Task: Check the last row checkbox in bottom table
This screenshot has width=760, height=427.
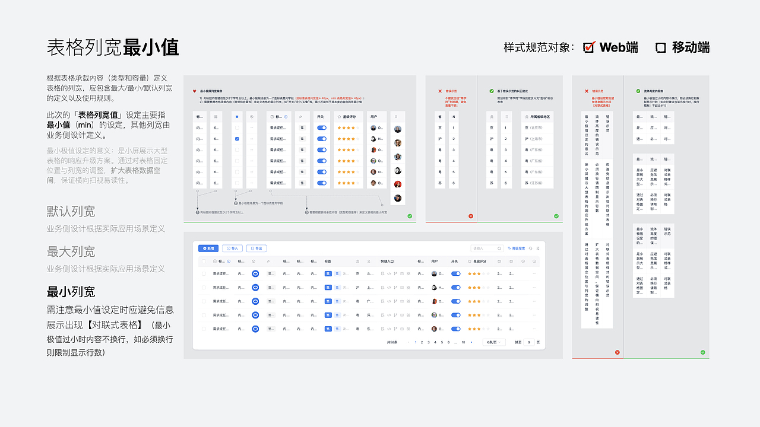Action: pyautogui.click(x=204, y=329)
